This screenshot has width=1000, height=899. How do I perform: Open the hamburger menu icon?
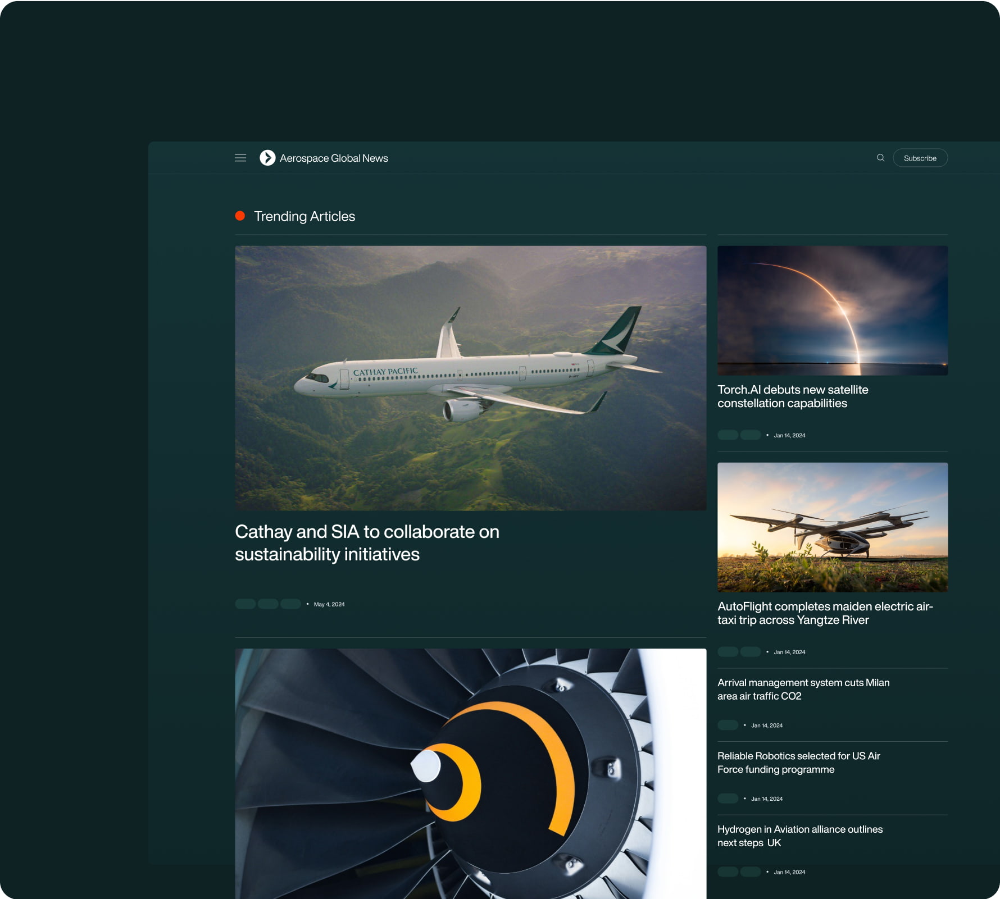[x=240, y=158]
